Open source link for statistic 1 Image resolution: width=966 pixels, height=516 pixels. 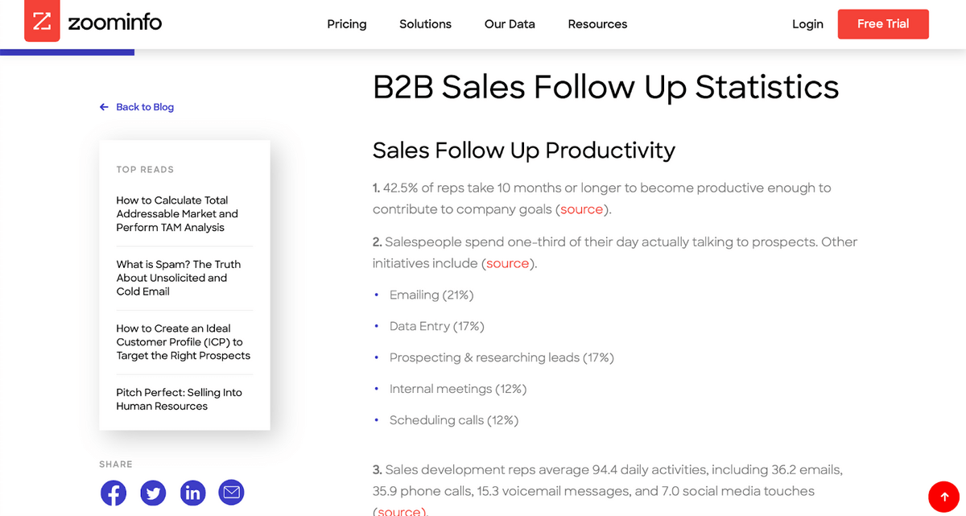[581, 209]
